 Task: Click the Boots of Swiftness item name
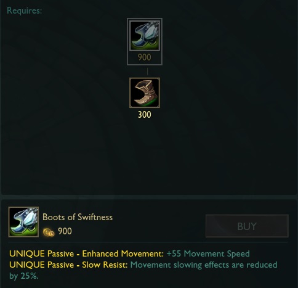click(78, 217)
